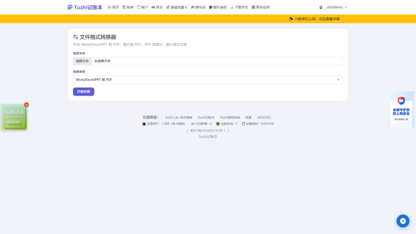Click the converter title swap-arrows icon
The height and width of the screenshot is (234, 416).
pos(75,37)
